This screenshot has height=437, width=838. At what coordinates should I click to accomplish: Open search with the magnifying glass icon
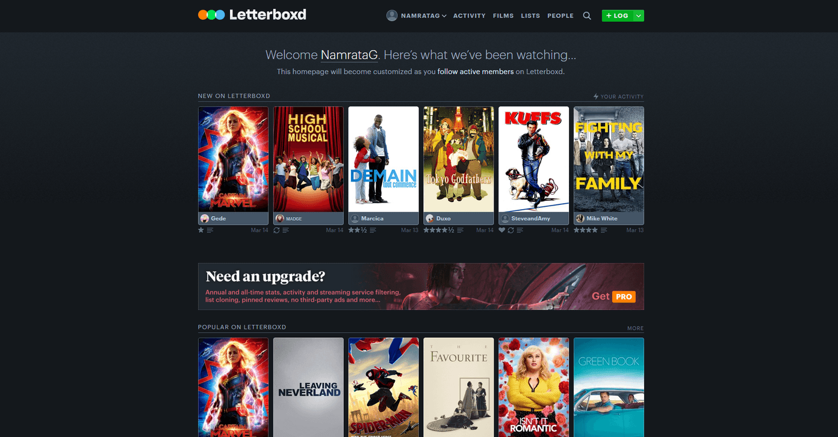coord(587,16)
